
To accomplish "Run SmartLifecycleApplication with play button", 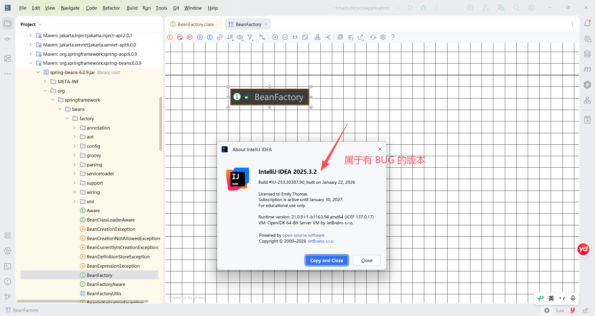I will 411,8.
